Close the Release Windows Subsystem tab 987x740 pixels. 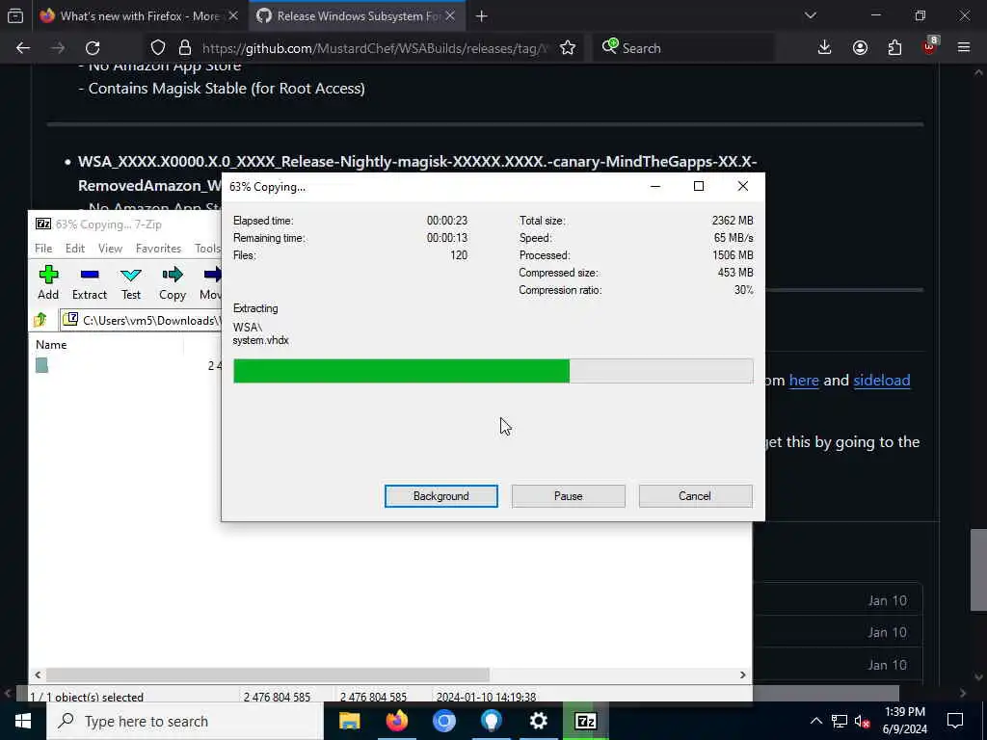(x=450, y=15)
